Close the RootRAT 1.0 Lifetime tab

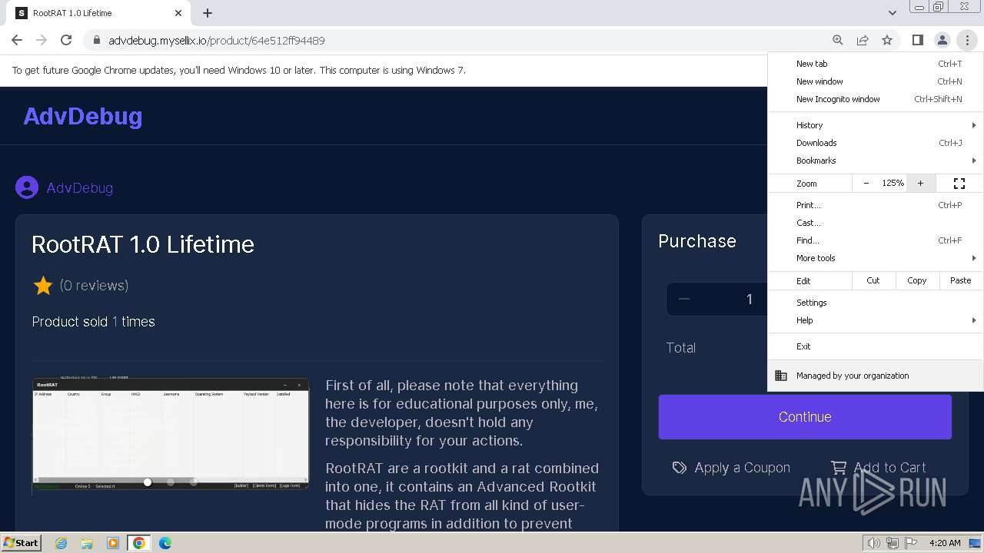[x=178, y=13]
